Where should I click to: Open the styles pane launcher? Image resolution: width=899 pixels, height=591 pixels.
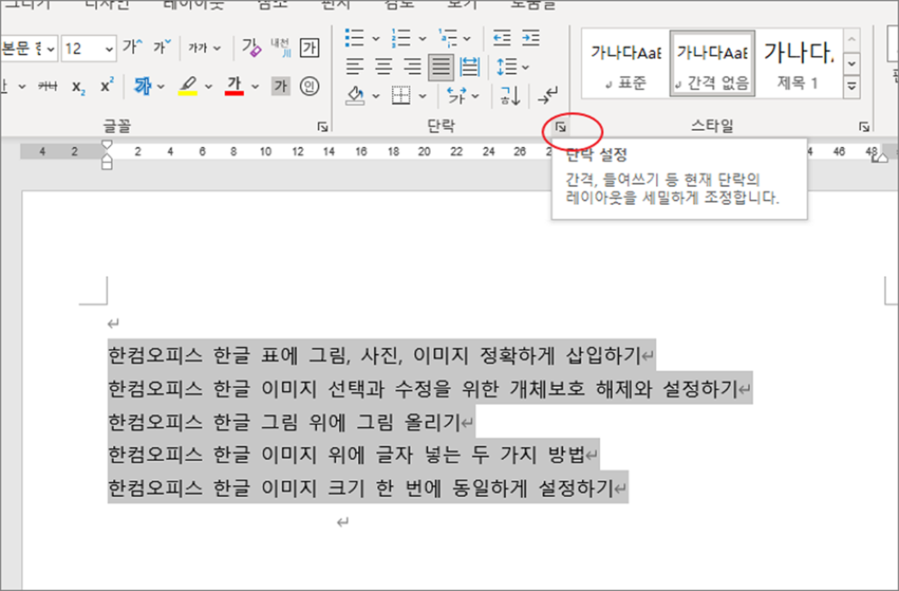pyautogui.click(x=864, y=127)
